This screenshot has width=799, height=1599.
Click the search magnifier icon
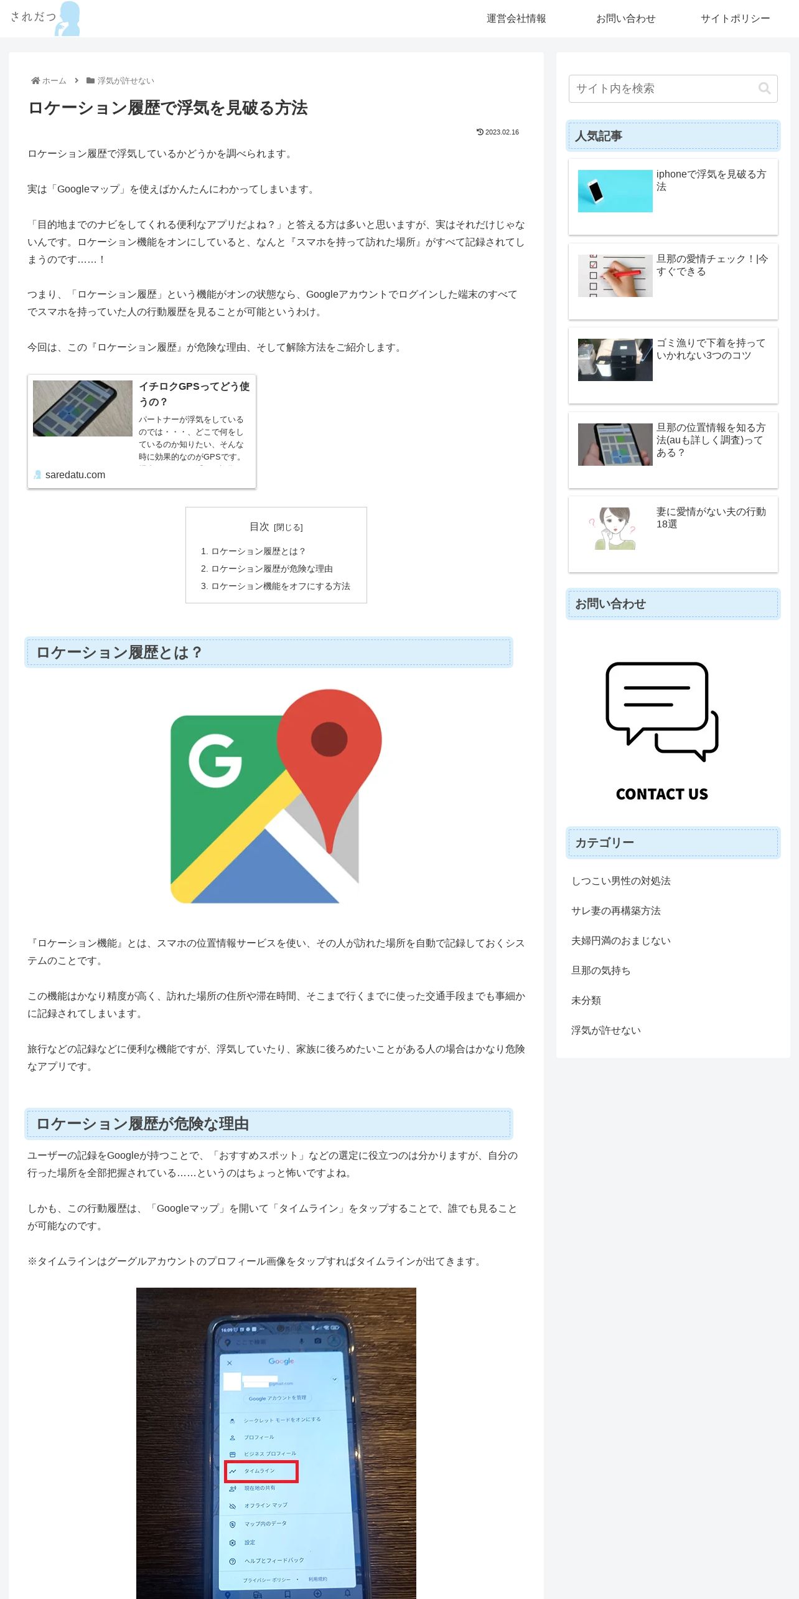point(764,88)
